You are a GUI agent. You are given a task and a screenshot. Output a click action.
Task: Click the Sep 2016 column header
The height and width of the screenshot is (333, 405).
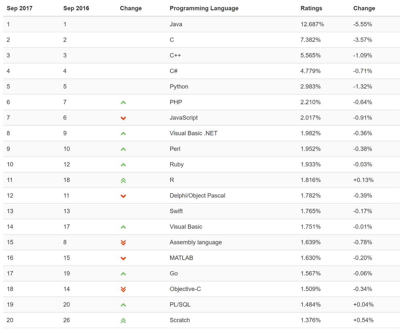point(76,8)
